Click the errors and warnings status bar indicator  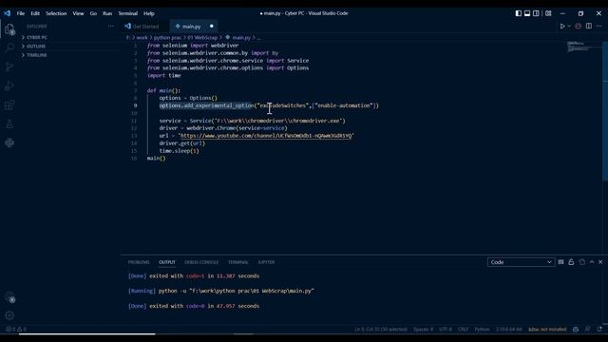16,330
